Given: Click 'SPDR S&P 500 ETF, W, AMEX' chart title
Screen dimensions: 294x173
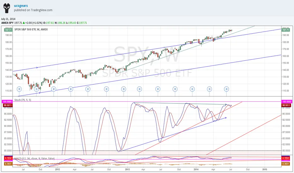Looking at the screenshot, I should pyautogui.click(x=31, y=29).
